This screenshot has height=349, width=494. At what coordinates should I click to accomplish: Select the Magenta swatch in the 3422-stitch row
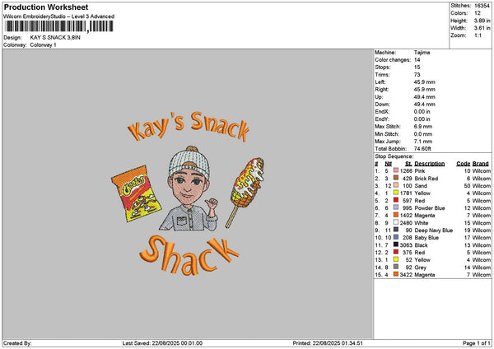point(396,274)
